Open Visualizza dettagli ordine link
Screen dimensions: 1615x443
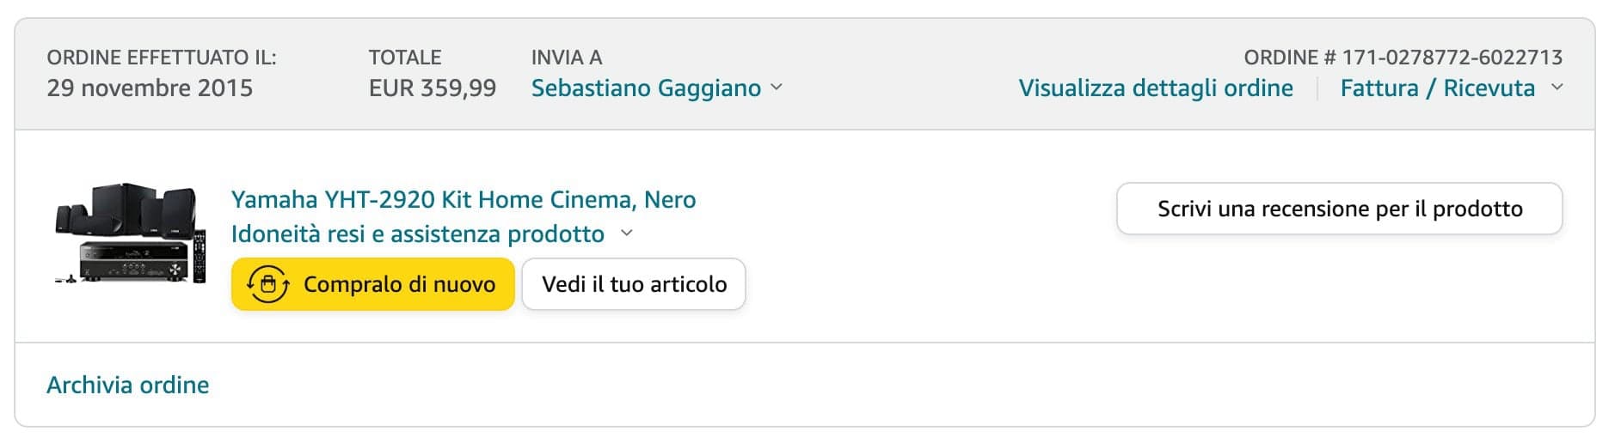pos(1155,88)
